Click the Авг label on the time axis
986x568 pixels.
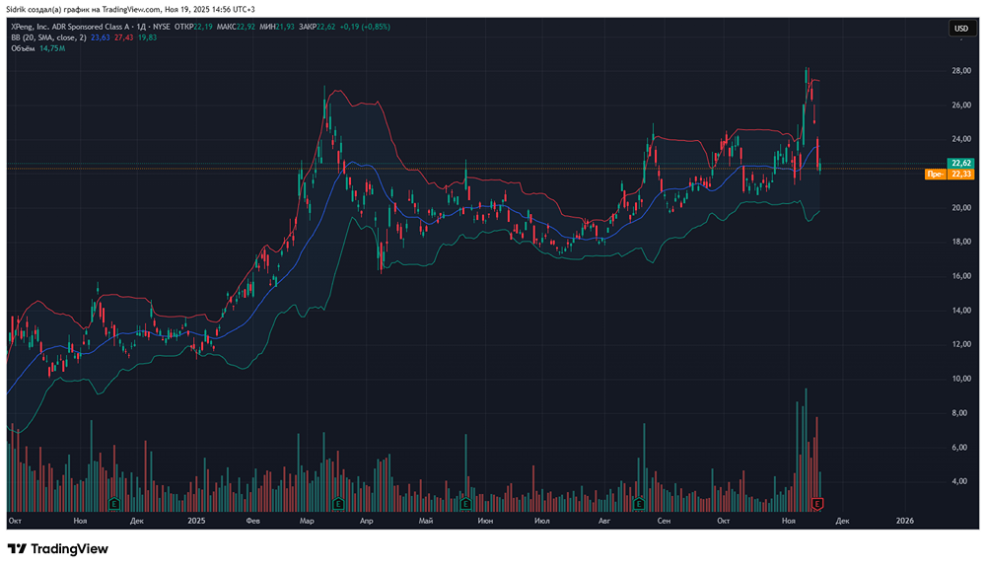(x=603, y=519)
